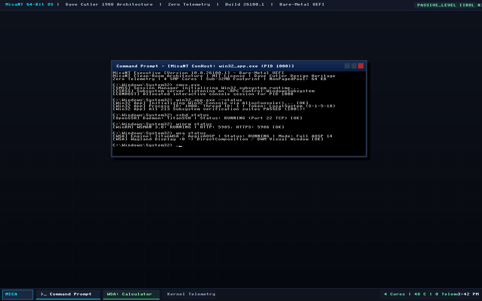This screenshot has width=482, height=301.
Task: Open the Kernel Telemetry taskbar item
Action: [x=191, y=294]
